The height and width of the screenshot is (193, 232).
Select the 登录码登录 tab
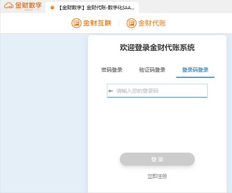[x=195, y=70]
